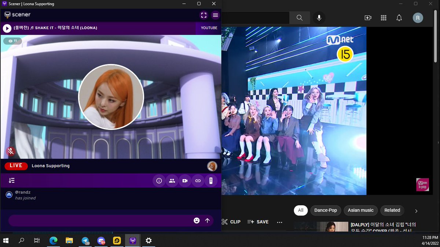This screenshot has width=440, height=247.
Task: Open YouTube notifications bell
Action: [399, 18]
